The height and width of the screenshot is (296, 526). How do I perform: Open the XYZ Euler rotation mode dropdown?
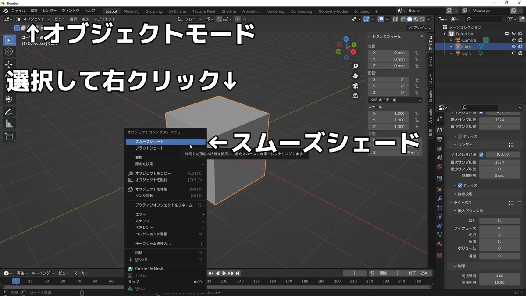(x=394, y=100)
